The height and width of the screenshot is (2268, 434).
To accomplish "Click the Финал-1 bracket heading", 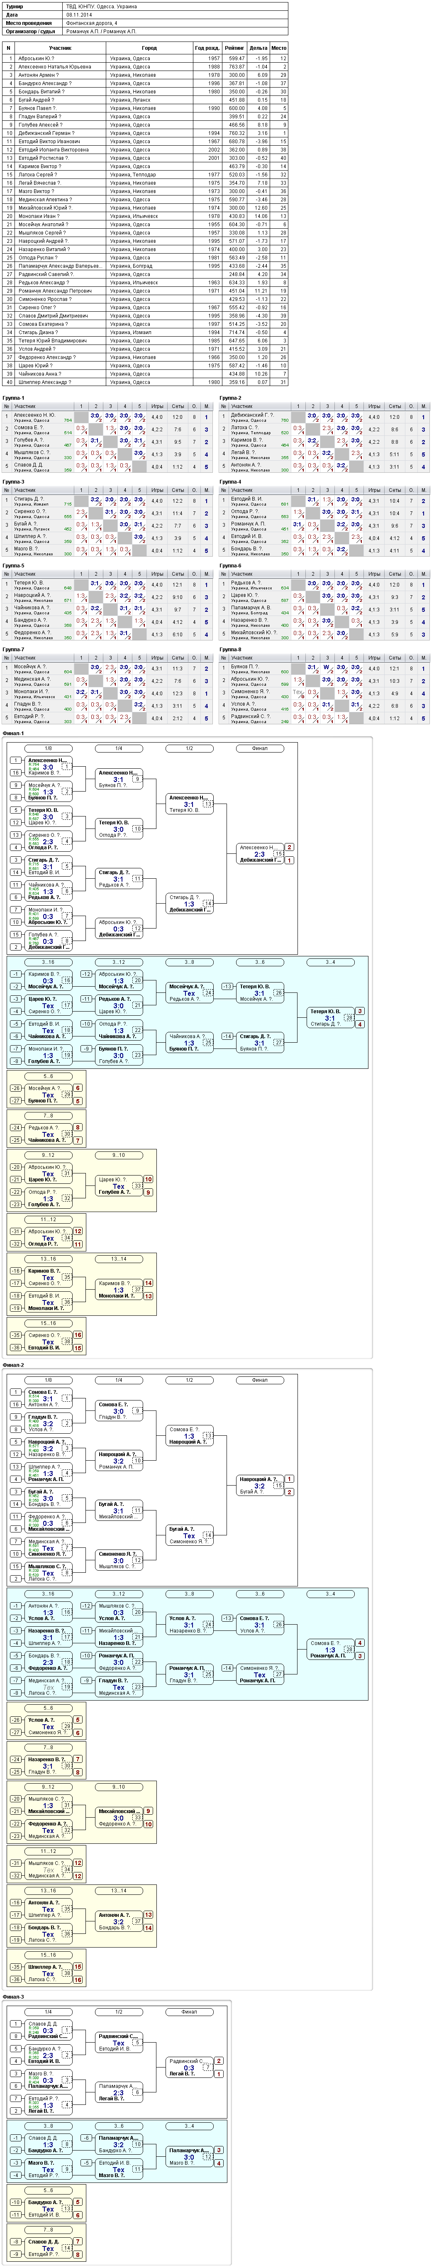I will pyautogui.click(x=13, y=733).
